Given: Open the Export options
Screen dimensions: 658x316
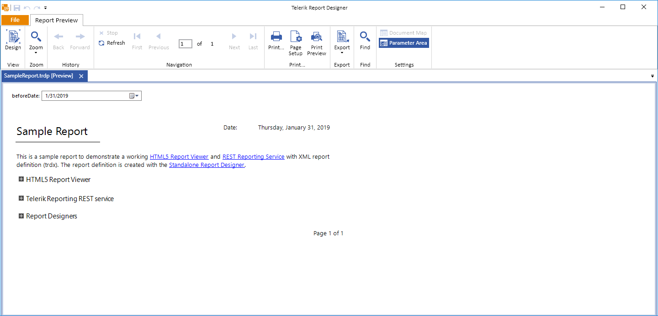Looking at the screenshot, I should pos(342,42).
